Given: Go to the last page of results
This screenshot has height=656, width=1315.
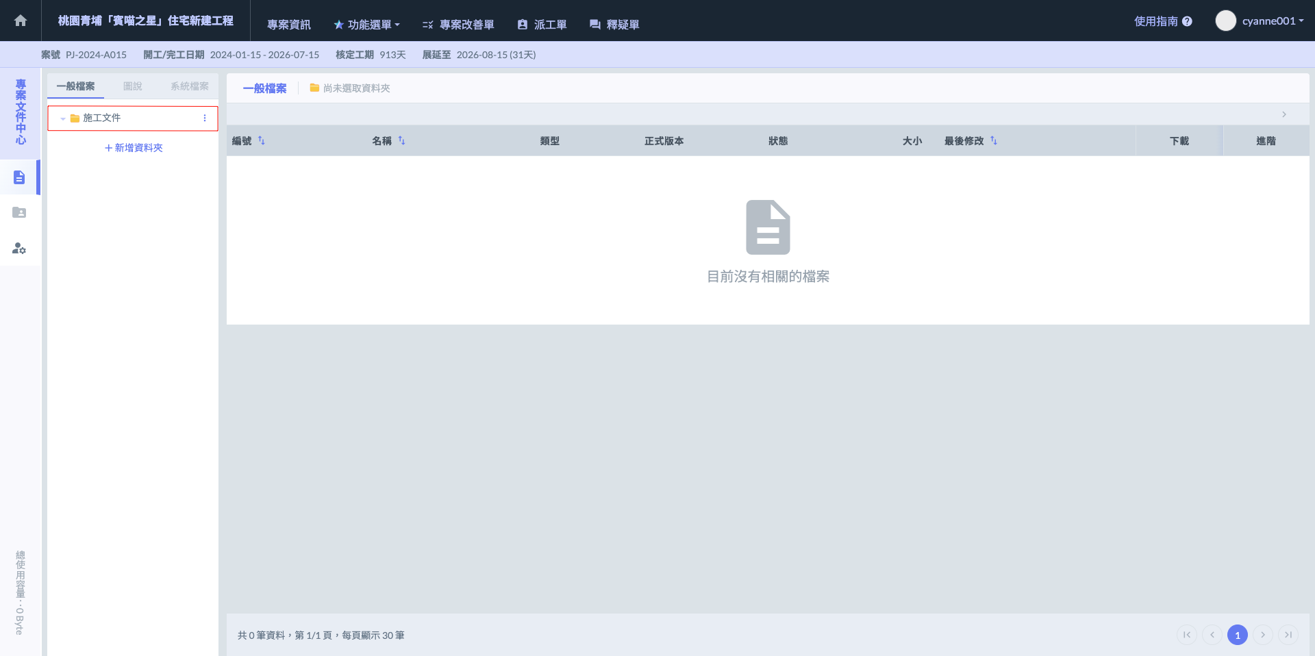Looking at the screenshot, I should pos(1288,635).
